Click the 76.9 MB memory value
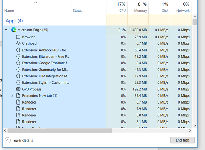 tap(141, 37)
